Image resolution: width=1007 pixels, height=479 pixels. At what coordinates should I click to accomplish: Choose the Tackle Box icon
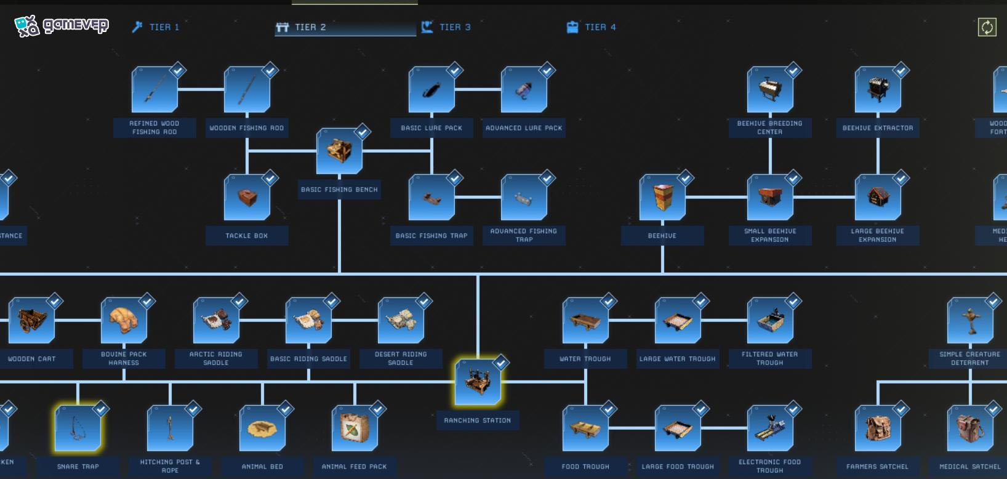pyautogui.click(x=247, y=198)
